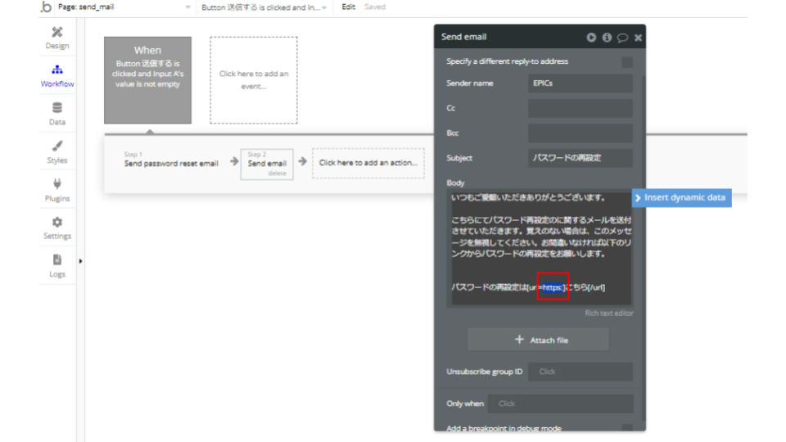Viewport: 786px width, 442px height.
Task: Edit the Sender name field EPICs
Action: (580, 83)
